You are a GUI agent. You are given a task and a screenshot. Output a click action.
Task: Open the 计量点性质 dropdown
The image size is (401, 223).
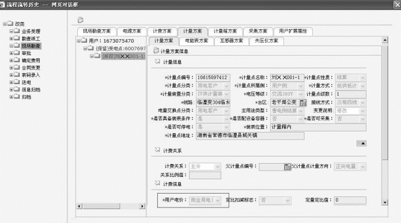(362, 77)
